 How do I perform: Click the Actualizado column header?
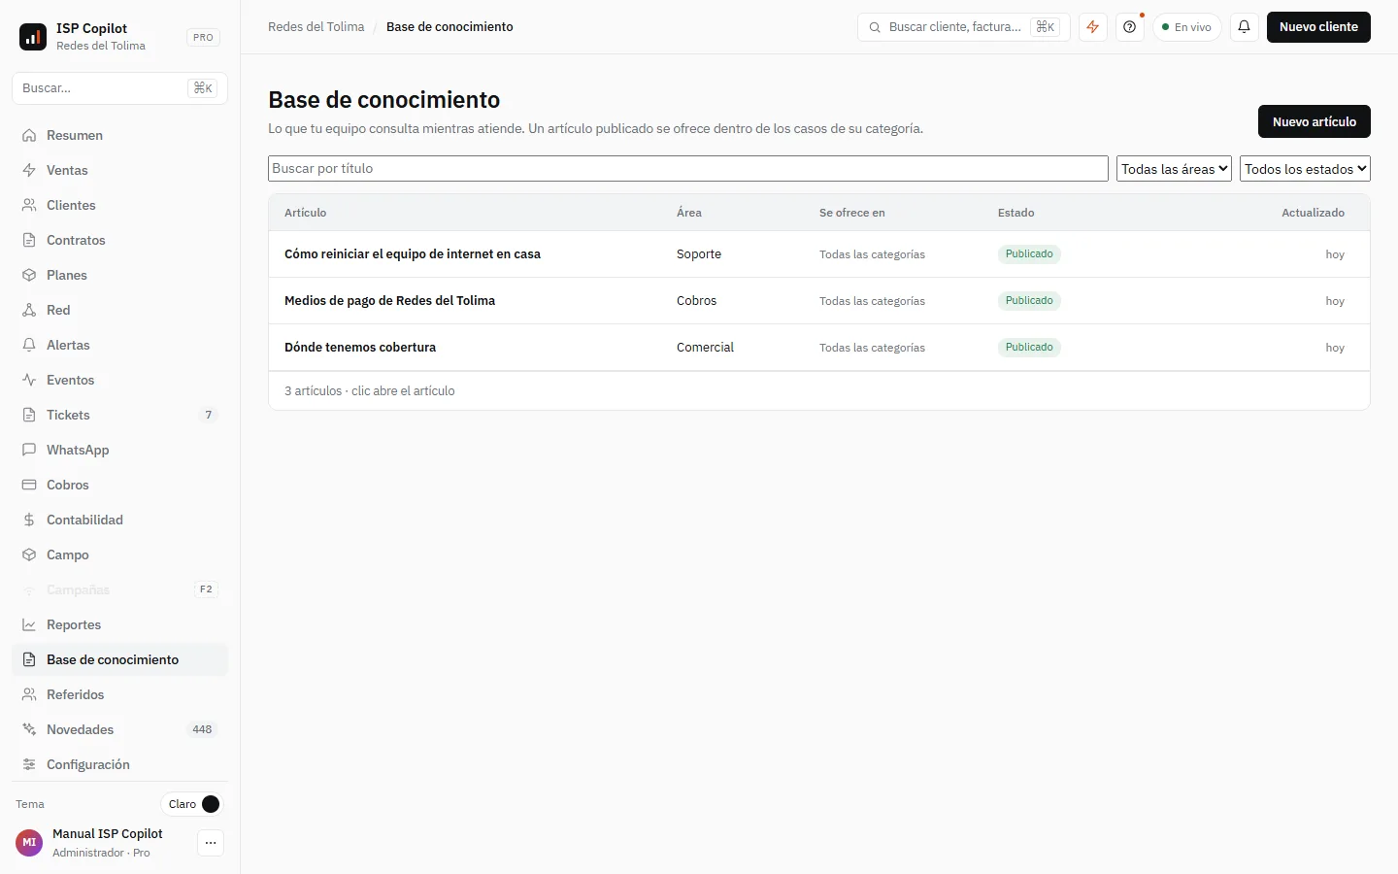click(1313, 213)
